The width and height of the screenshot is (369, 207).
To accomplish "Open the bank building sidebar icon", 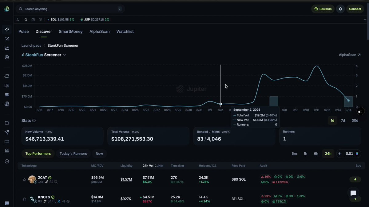I will [x=7, y=151].
